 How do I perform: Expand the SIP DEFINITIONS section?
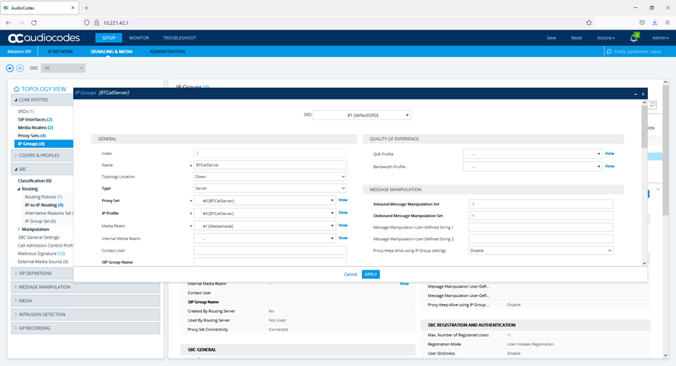tap(42, 273)
